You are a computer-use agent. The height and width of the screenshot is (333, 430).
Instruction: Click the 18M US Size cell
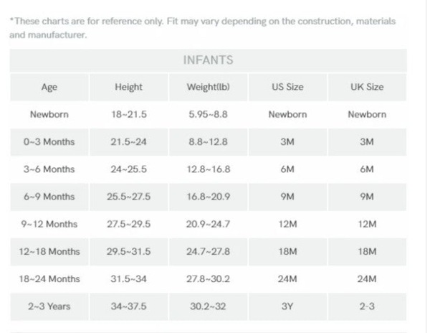pos(287,252)
